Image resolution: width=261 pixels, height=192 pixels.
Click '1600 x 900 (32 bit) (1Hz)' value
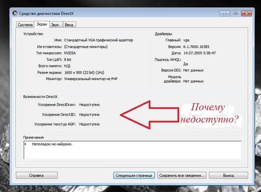(84, 73)
